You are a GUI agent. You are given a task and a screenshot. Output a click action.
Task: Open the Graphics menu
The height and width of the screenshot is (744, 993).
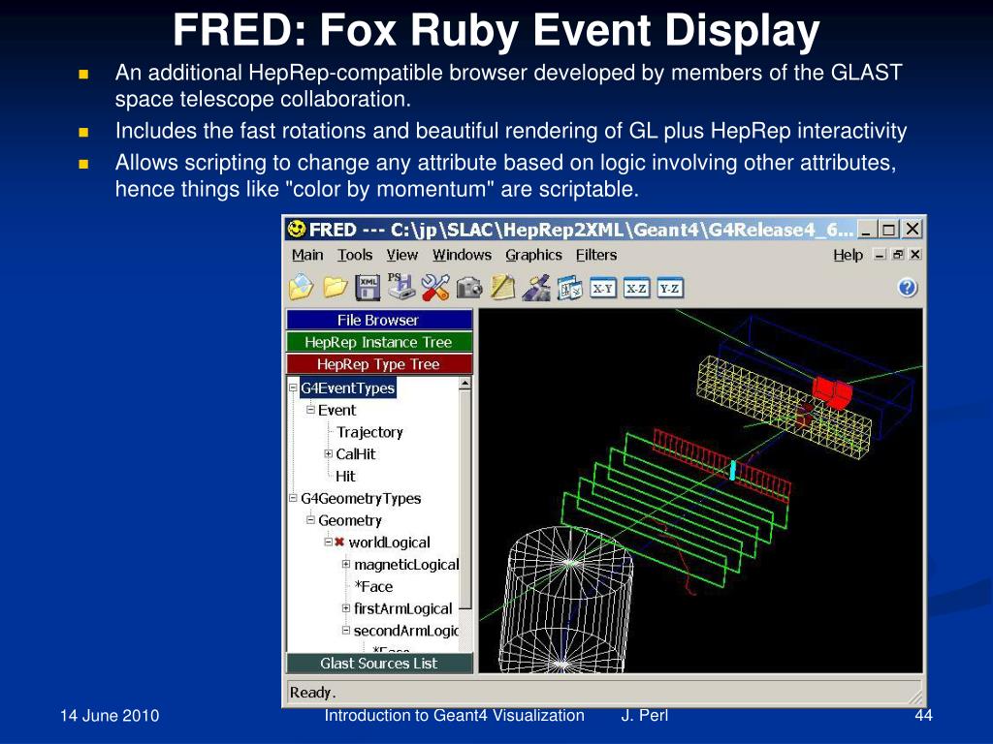coord(533,255)
